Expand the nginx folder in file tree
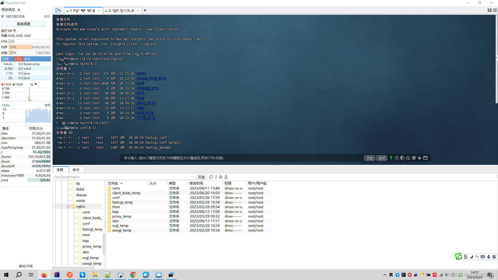Viewport: 498px width, 280px height. coord(68,206)
